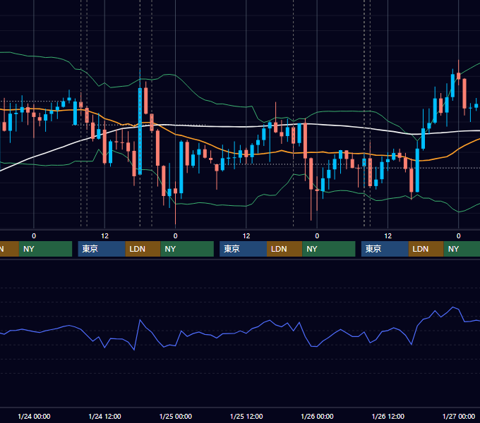Click the 1/27 00:00 date label
480x423 pixels.
[459, 416]
